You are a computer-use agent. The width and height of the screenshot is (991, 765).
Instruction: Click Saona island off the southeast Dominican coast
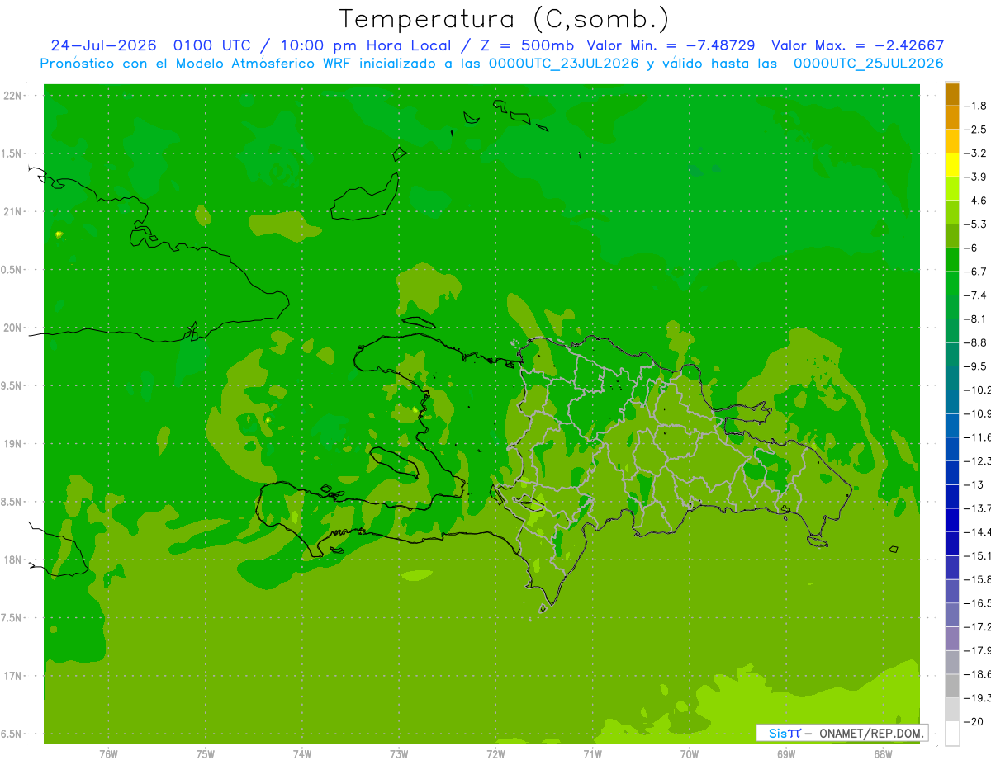[x=818, y=541]
